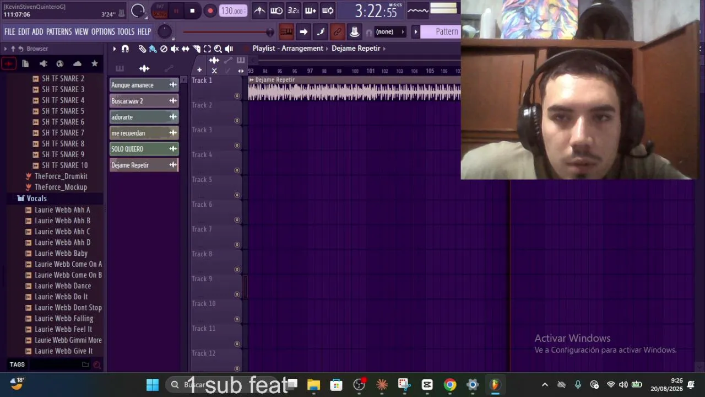Click the tempo 130.000 field

pos(234,10)
